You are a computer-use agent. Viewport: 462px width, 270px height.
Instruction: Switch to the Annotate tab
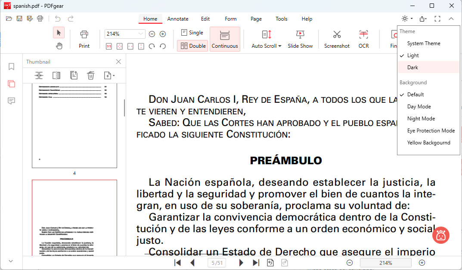(178, 19)
